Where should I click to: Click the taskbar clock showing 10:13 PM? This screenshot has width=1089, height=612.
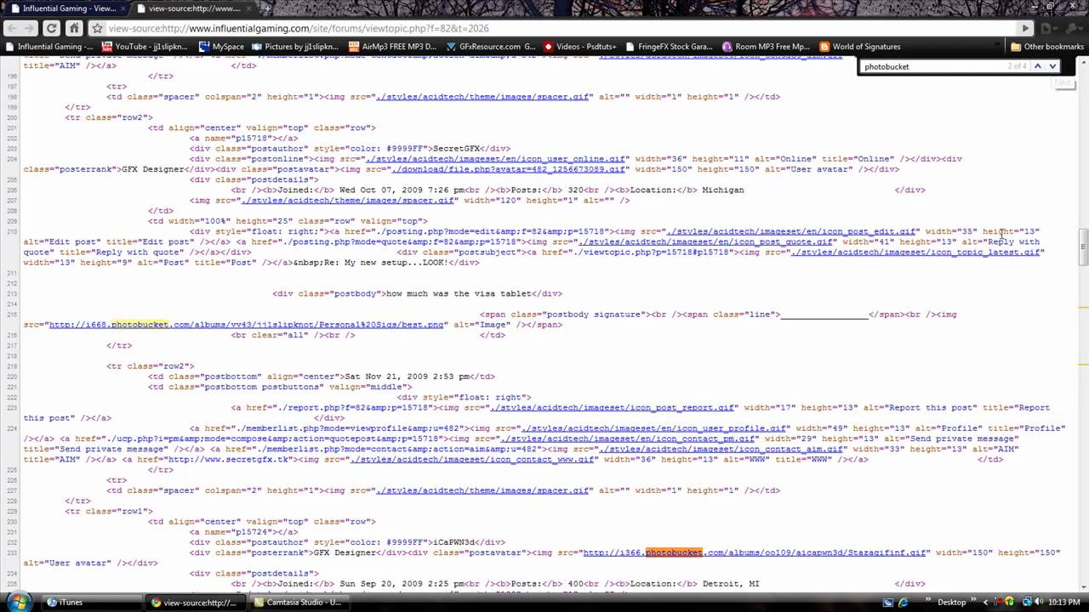1065,602
